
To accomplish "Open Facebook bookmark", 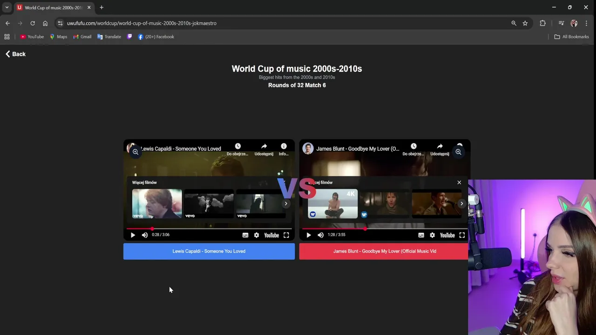I will coord(156,37).
